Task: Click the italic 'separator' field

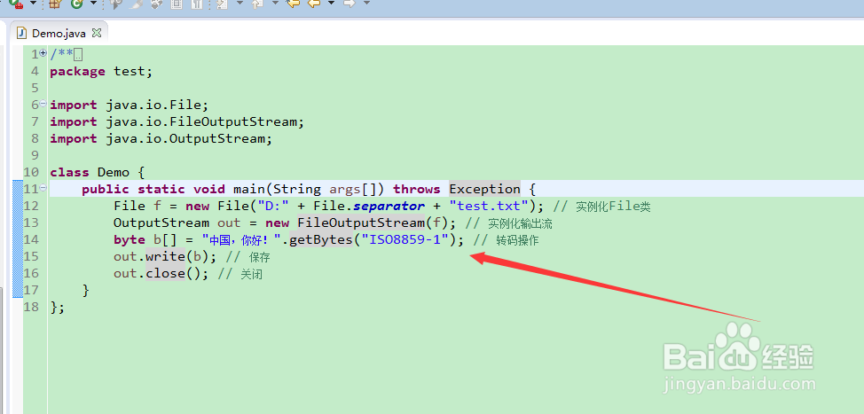Action: tap(389, 206)
